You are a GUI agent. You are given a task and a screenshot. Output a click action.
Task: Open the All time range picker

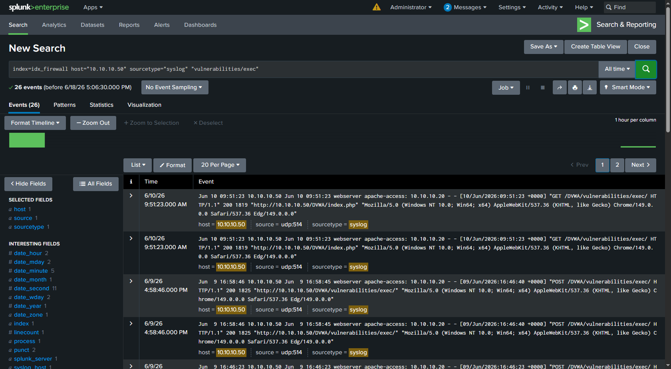pyautogui.click(x=617, y=69)
